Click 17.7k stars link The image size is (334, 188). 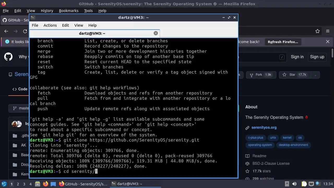[x=261, y=171]
